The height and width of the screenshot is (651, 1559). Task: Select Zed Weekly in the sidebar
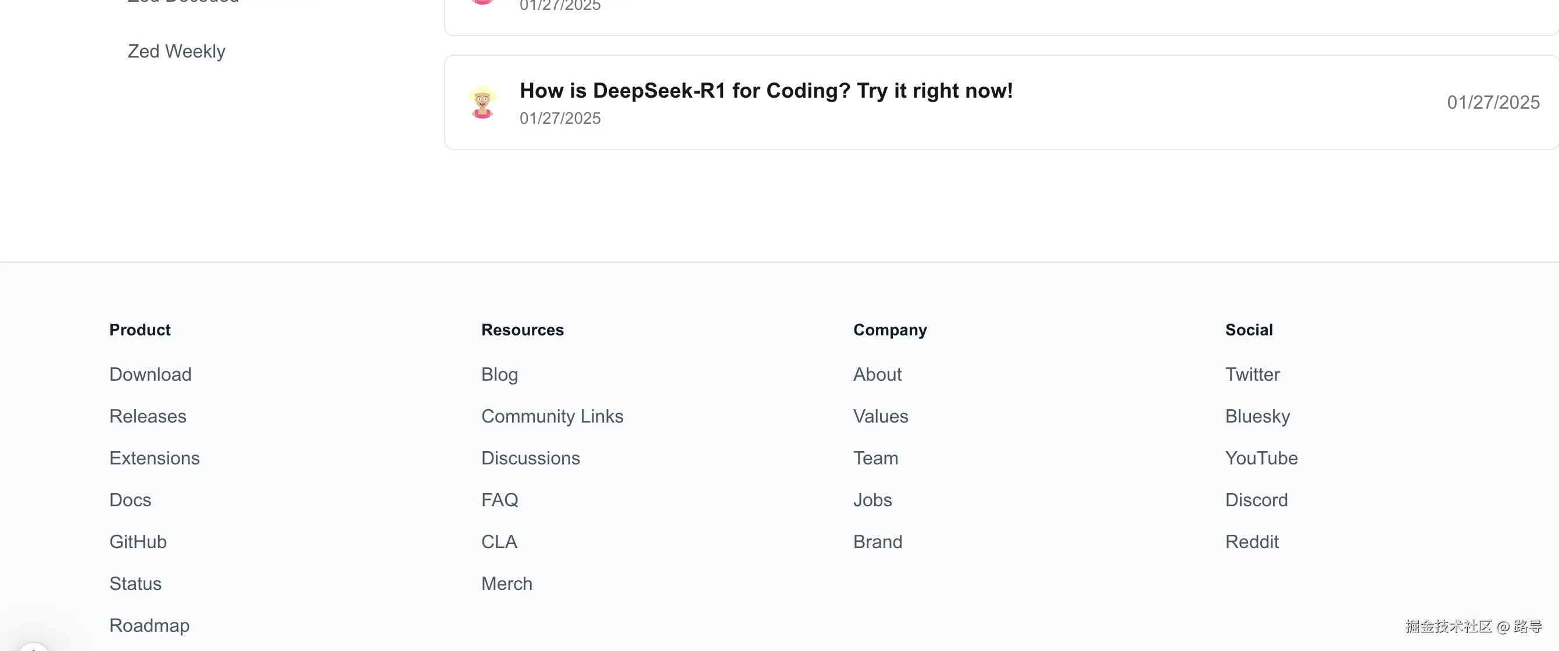tap(176, 51)
